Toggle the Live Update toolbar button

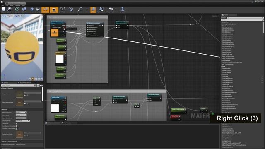(x=71, y=10)
